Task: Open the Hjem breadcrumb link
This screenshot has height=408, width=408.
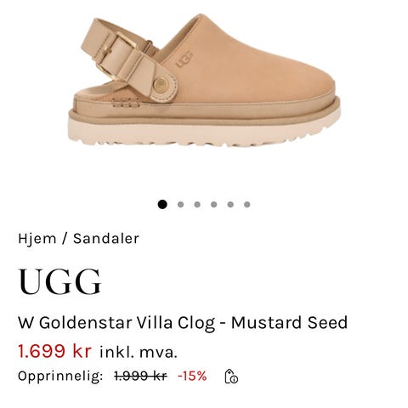Action: [37, 239]
